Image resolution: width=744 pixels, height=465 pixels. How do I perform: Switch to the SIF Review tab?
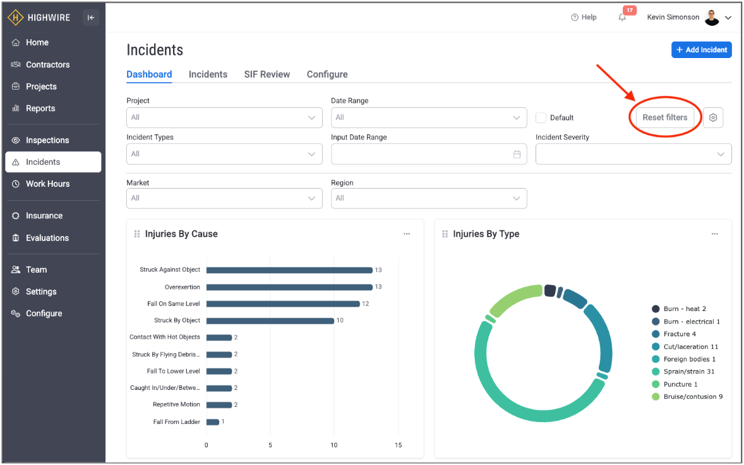[267, 74]
